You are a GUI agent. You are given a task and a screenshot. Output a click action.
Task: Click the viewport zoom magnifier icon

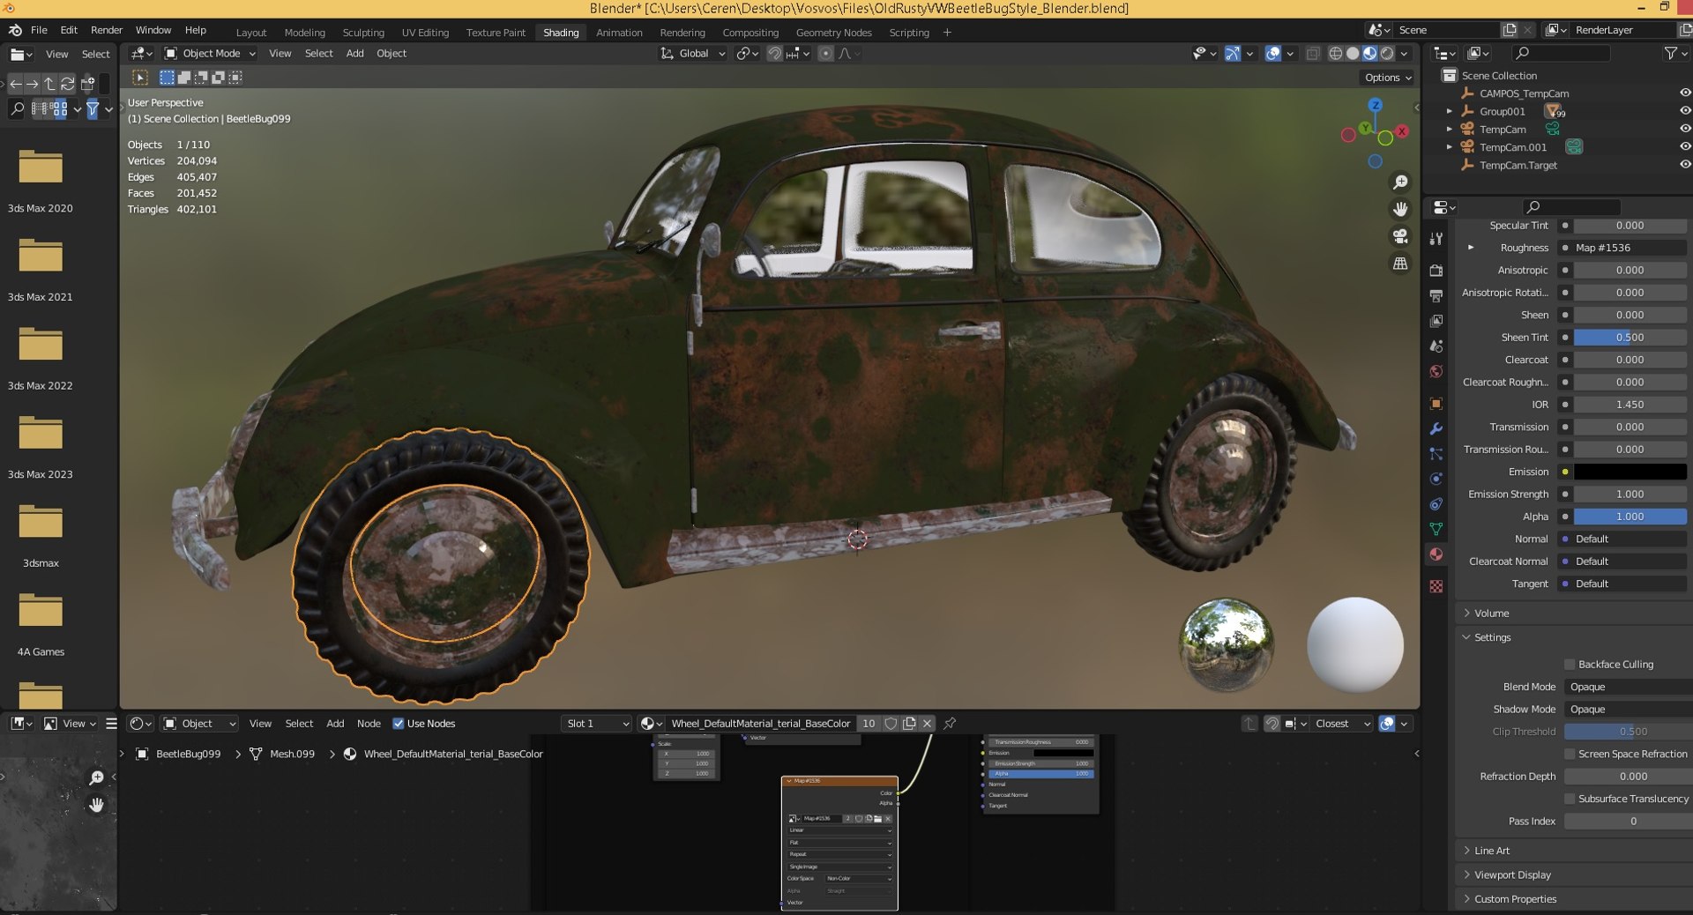tap(1399, 182)
